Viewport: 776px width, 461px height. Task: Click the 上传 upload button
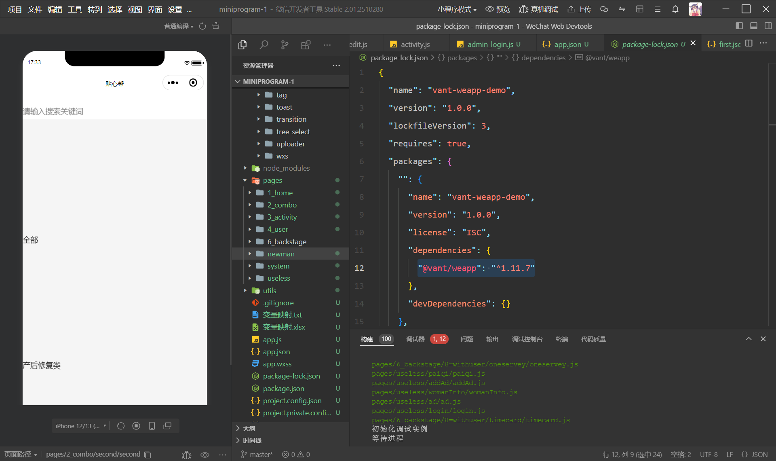pos(579,9)
